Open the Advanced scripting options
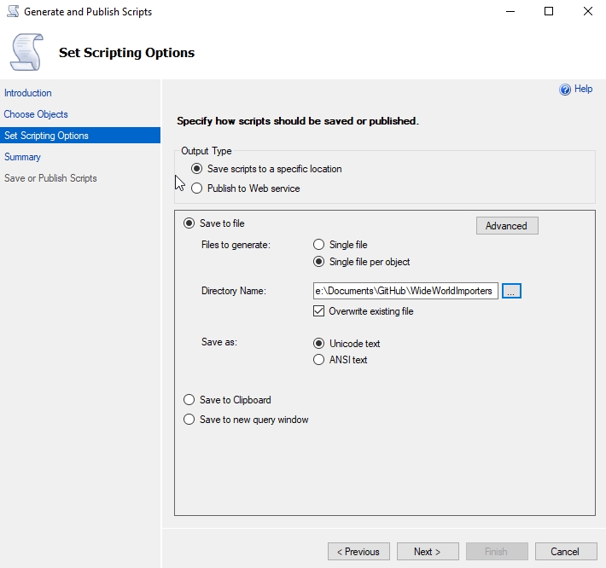This screenshot has height=568, width=606. (506, 226)
